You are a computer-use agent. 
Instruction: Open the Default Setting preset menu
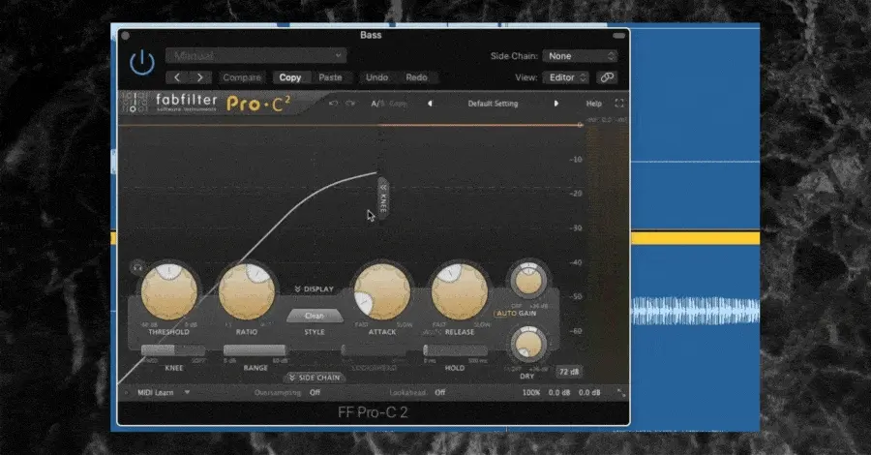point(493,104)
